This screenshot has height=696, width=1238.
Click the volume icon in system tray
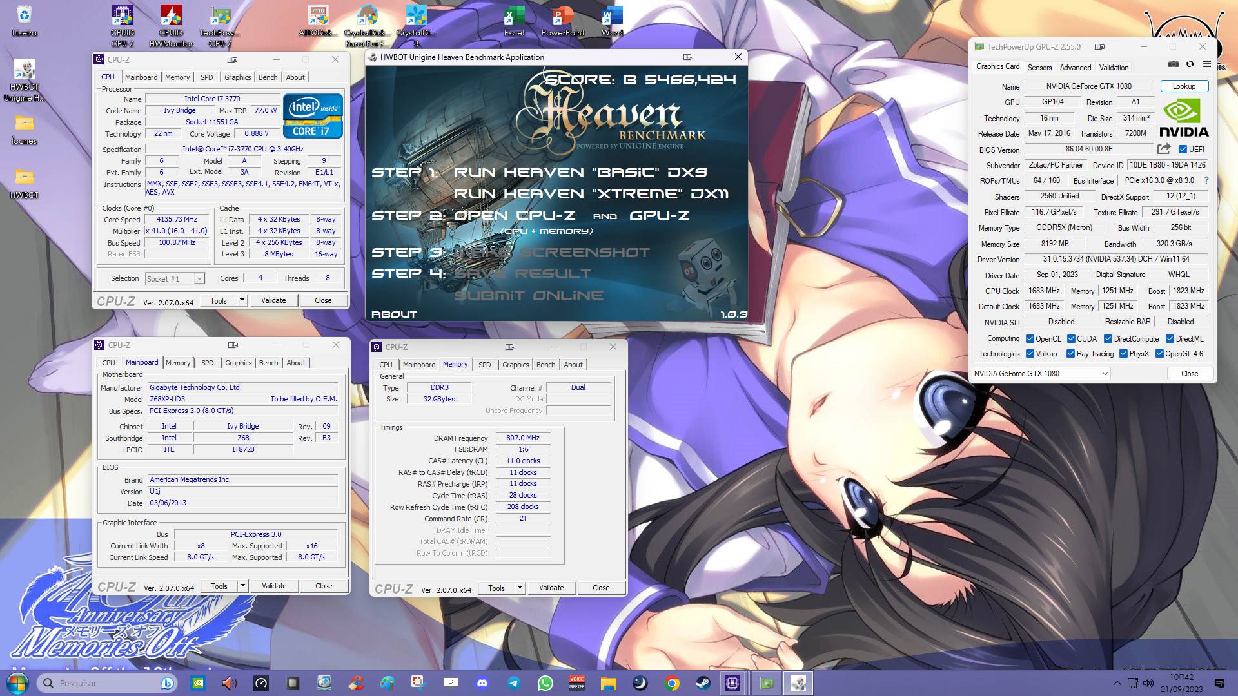click(1148, 683)
